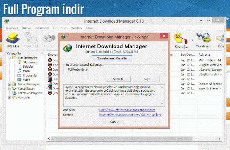The image size is (230, 150).
Task: Click the Müzik note icon
Action: click(x=19, y=71)
